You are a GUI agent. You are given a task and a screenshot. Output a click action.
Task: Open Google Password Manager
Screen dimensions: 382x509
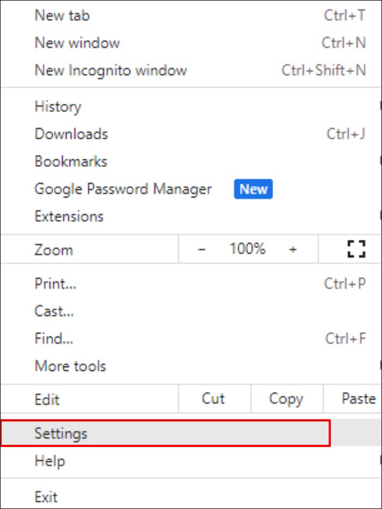123,189
